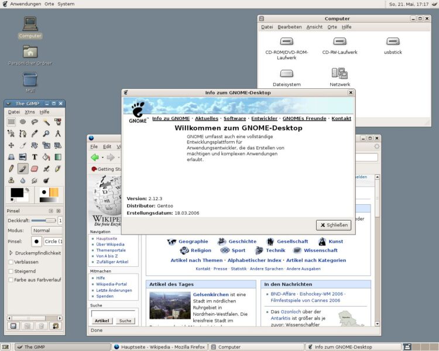Screen dimensions: 439x351
Task: Select the Perspective tool in GIMP
Action: [11, 157]
